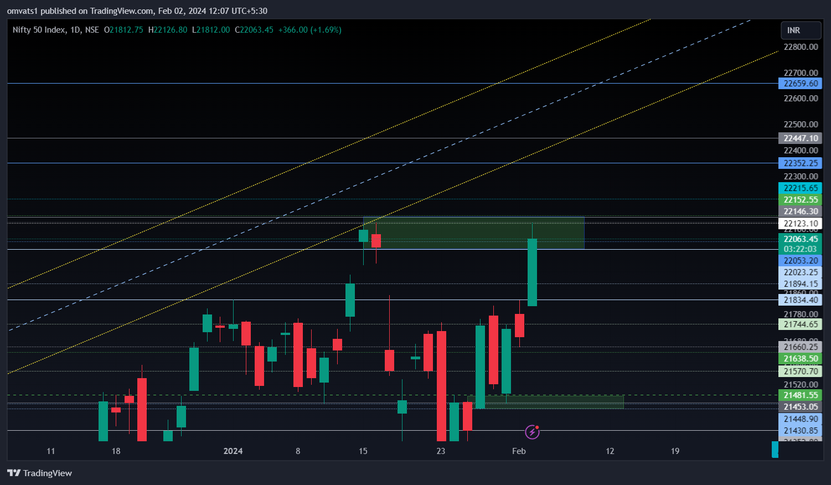Select the 21638.50 green price label
Viewport: 831px width, 485px height.
tap(800, 359)
